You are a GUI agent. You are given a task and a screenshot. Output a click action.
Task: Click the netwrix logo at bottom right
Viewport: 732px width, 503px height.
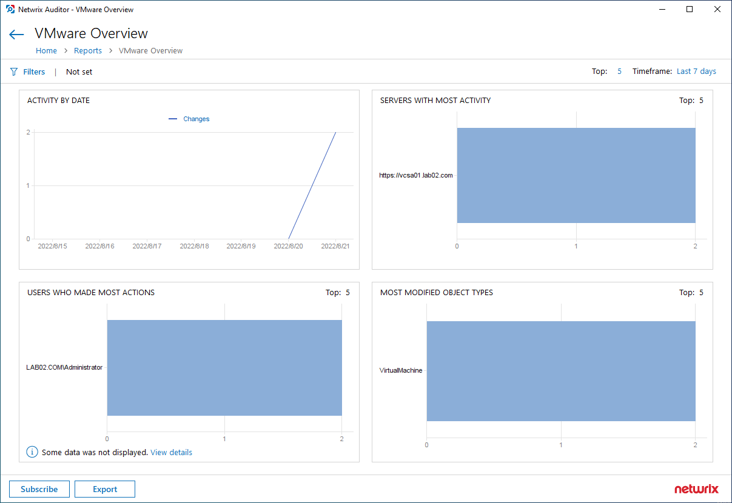pos(696,489)
